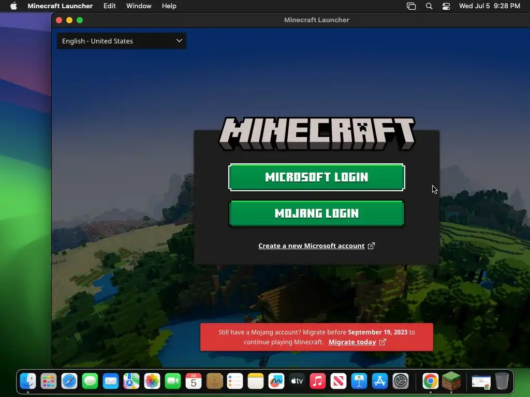The image size is (530, 397).
Task: Open Keynote from the Dock
Action: tap(359, 381)
